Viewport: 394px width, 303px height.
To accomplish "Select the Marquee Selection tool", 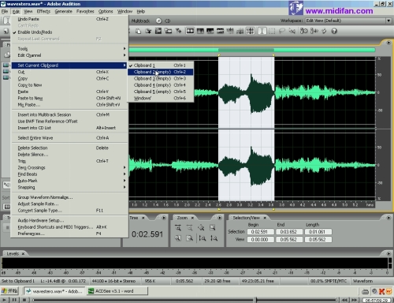I will tap(272, 31).
